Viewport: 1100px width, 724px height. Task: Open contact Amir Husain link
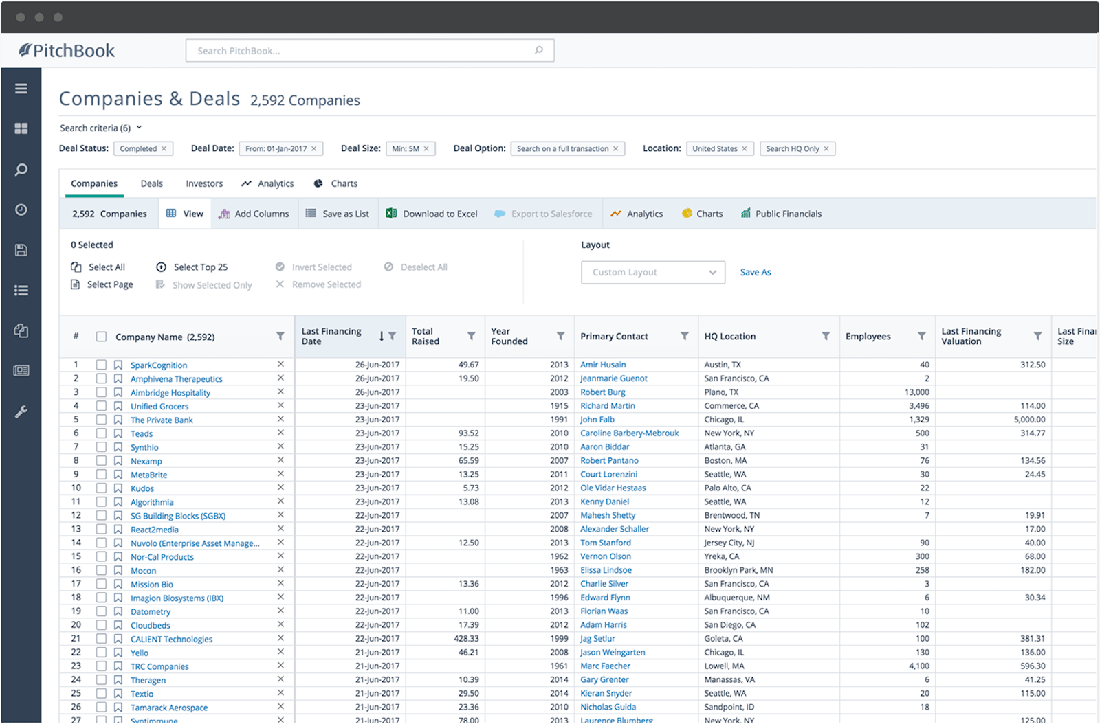pos(603,365)
